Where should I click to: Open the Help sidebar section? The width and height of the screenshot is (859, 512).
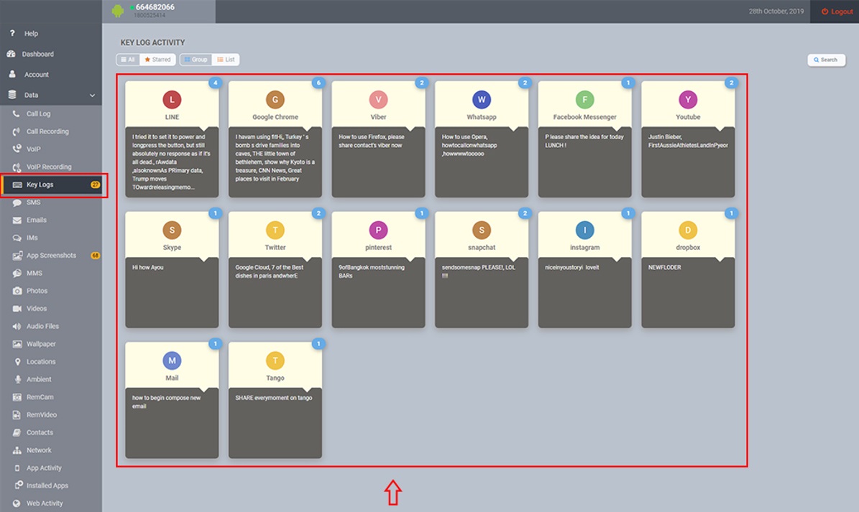[x=31, y=34]
